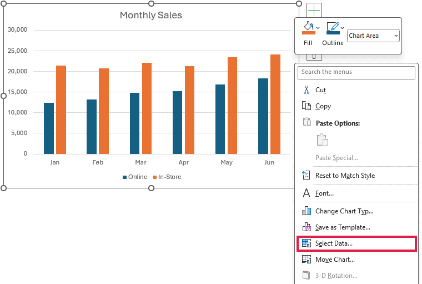Image resolution: width=422 pixels, height=284 pixels.
Task: Choose Move Chart... menu entry
Action: (356, 260)
